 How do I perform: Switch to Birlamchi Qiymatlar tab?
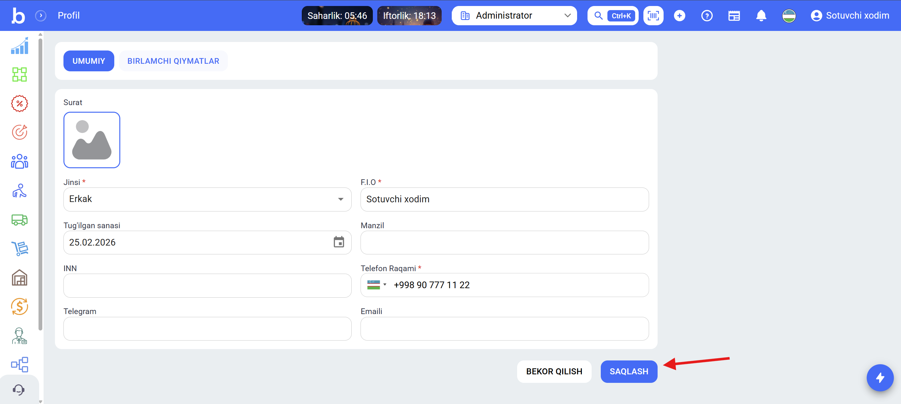(x=173, y=61)
